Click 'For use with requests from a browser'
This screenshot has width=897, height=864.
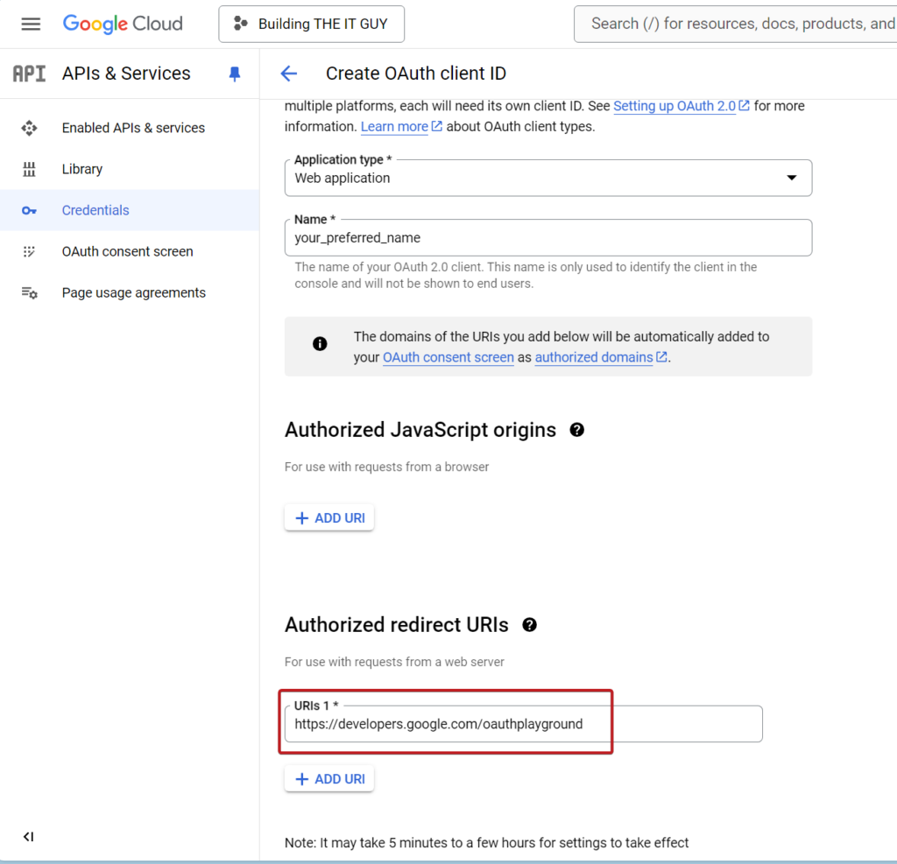point(386,467)
